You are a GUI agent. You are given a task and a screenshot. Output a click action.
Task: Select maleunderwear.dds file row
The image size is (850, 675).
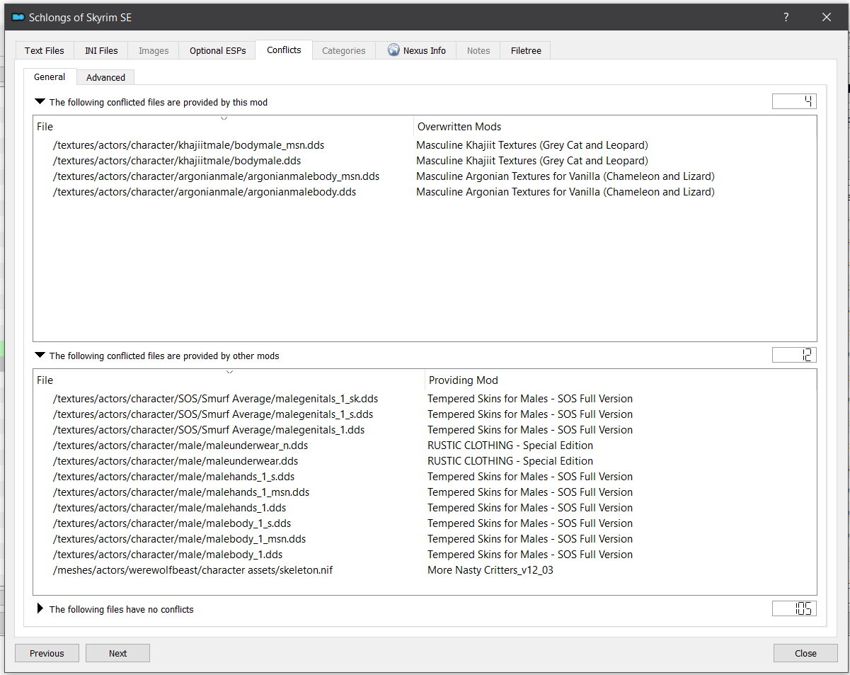pyautogui.click(x=425, y=461)
